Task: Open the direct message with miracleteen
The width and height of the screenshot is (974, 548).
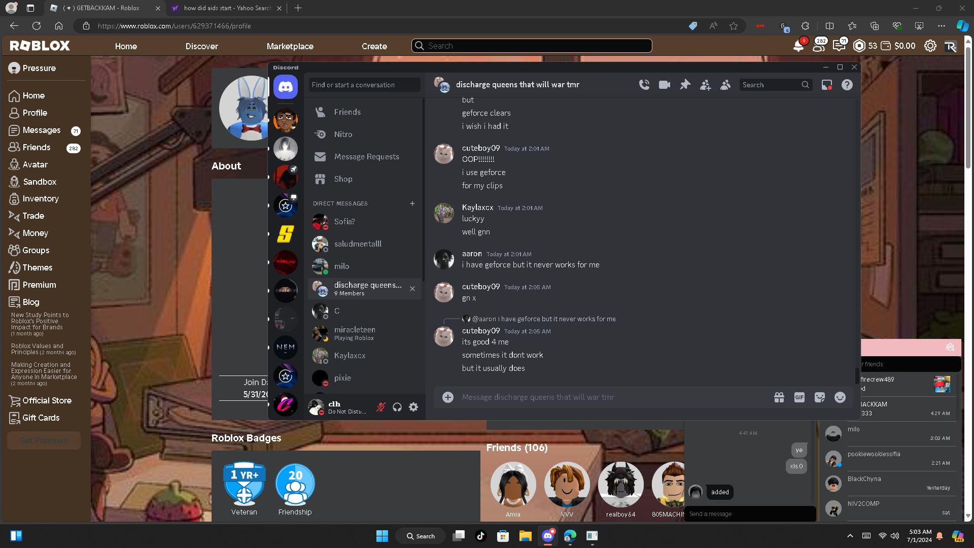Action: point(365,333)
